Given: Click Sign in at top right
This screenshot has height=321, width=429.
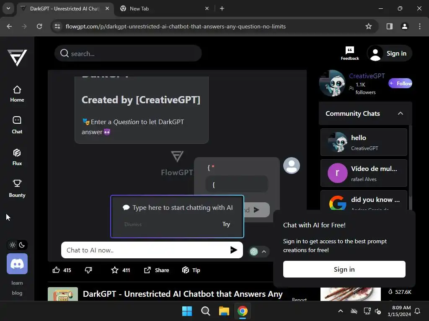Looking at the screenshot, I should coord(389,53).
